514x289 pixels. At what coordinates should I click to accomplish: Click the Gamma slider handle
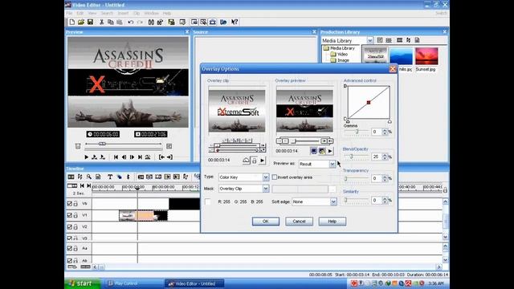tap(357, 132)
